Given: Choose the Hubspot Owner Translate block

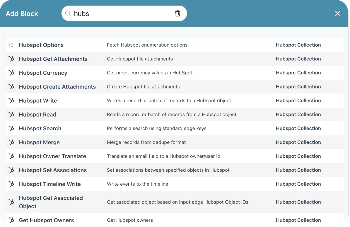Looking at the screenshot, I should pyautogui.click(x=52, y=156).
